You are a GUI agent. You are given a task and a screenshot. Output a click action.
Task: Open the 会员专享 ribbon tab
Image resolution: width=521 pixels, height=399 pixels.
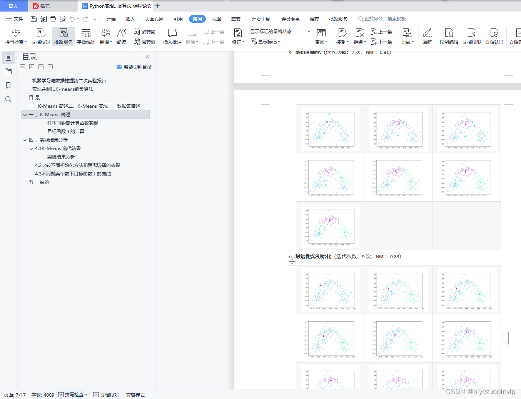coord(291,19)
